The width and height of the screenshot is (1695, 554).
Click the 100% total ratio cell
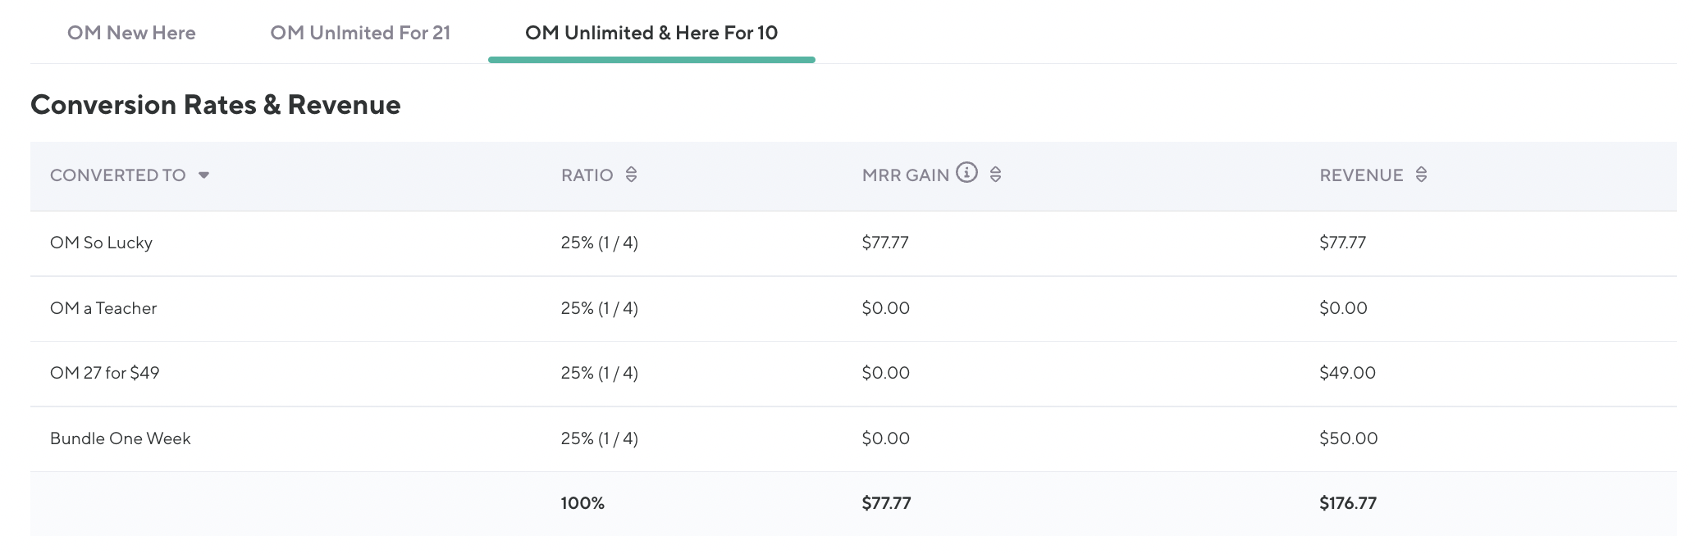[x=583, y=503]
